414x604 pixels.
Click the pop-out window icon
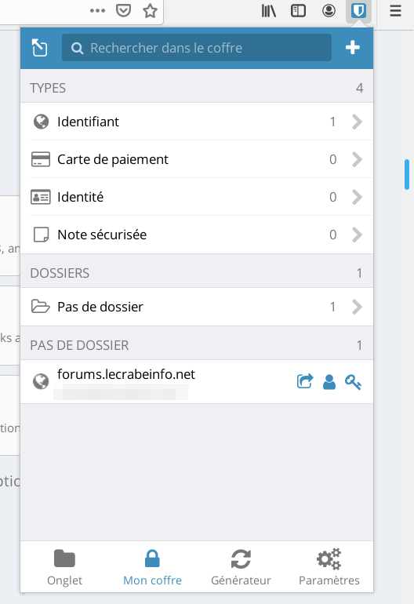click(x=39, y=48)
